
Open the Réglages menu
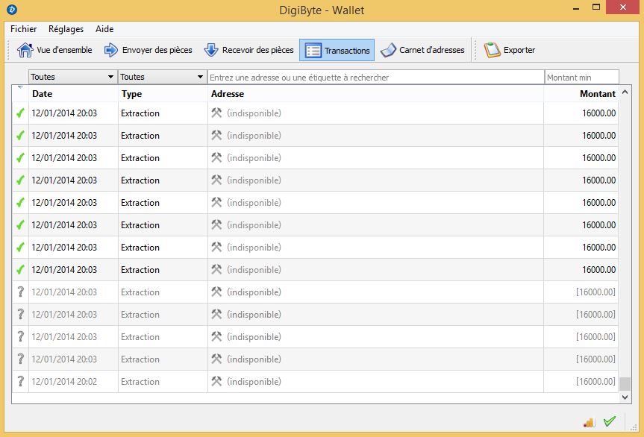point(66,29)
